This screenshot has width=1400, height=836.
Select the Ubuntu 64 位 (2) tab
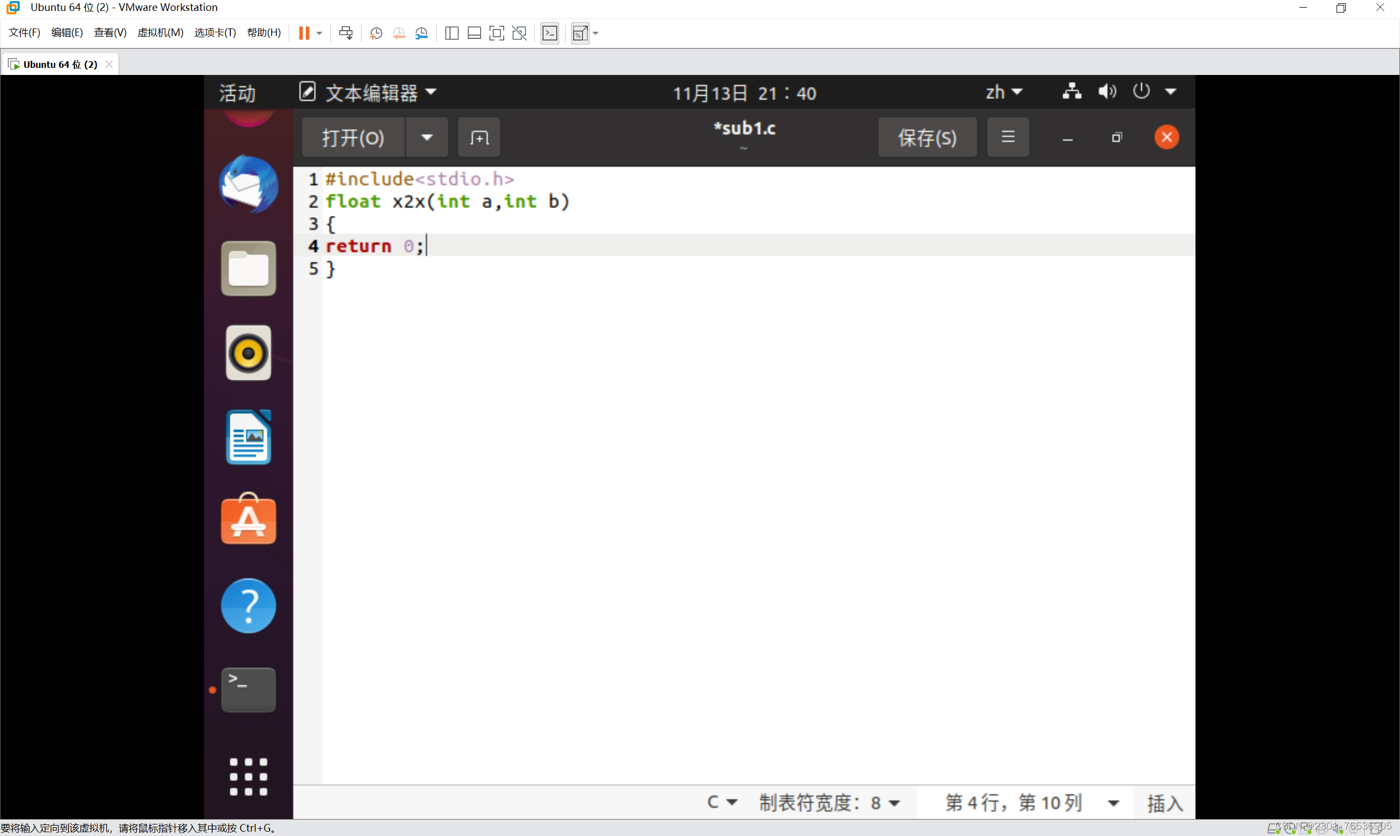click(60, 64)
